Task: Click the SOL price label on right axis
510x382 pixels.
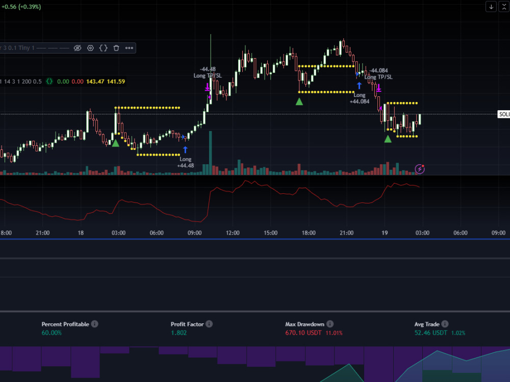Action: point(504,114)
